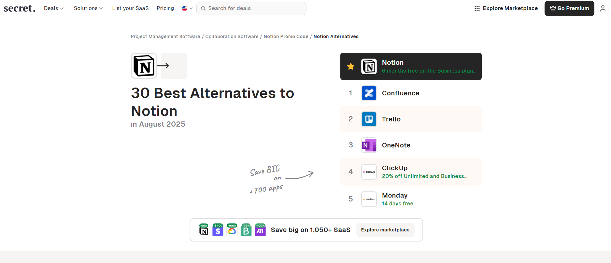Open the US flag language selector

[187, 8]
